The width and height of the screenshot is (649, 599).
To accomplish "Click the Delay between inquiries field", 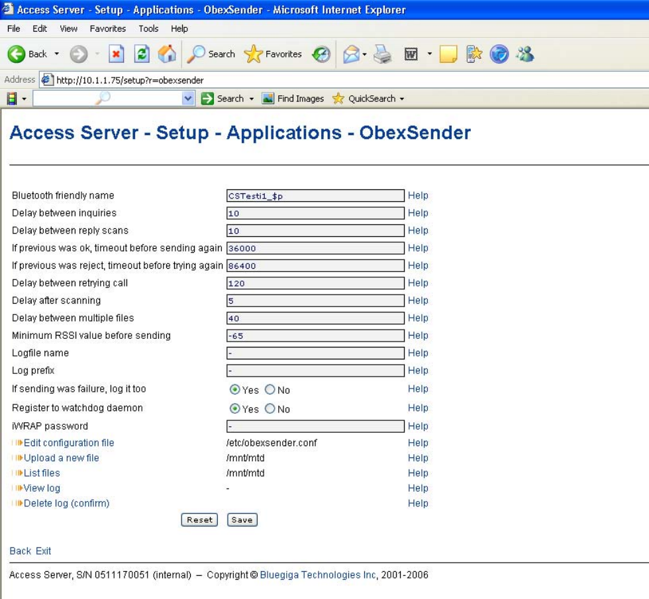I will 315,213.
